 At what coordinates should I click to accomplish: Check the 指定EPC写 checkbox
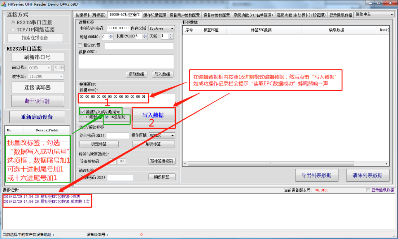point(80,45)
